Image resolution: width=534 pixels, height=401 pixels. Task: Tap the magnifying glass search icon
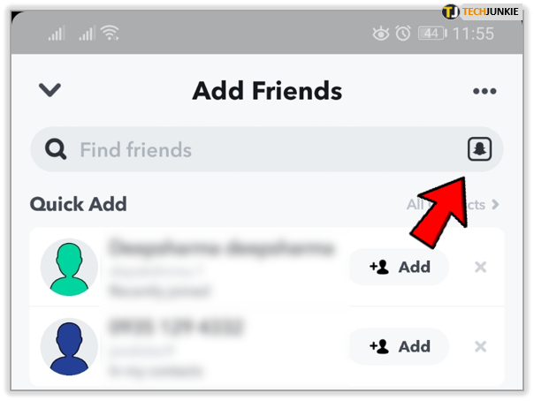click(x=56, y=149)
